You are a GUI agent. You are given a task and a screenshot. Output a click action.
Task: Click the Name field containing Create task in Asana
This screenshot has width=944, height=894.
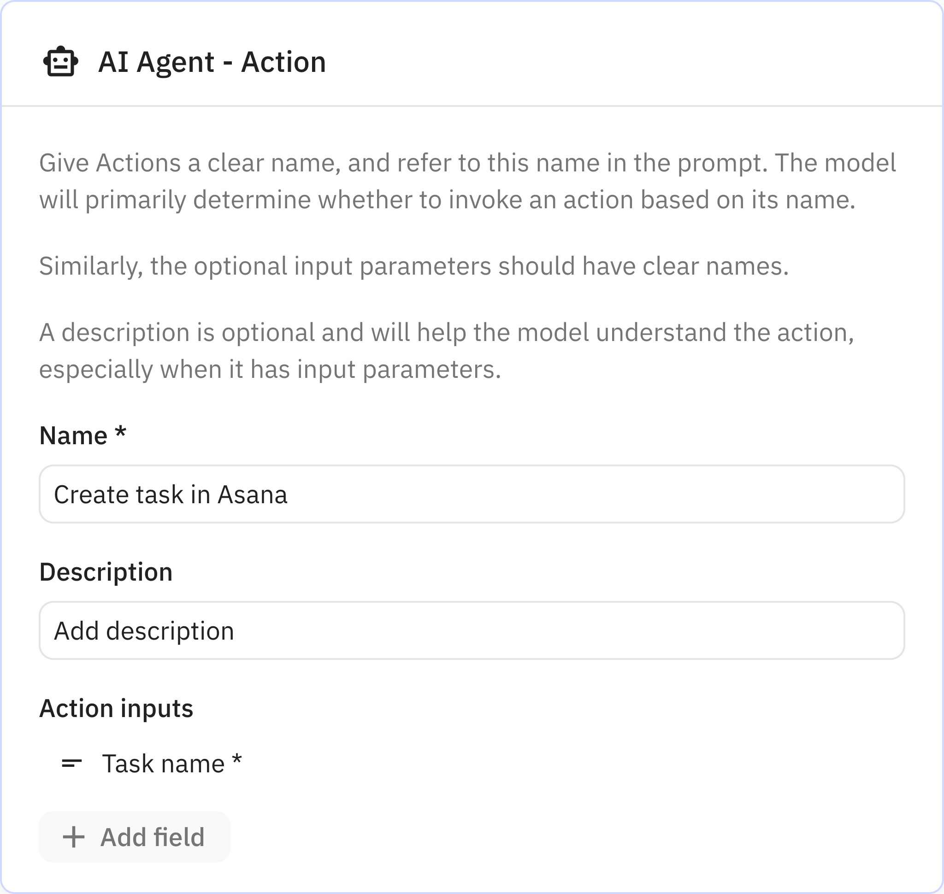[472, 494]
